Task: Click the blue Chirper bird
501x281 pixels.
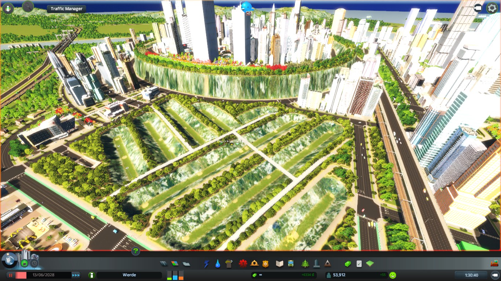Action: (x=246, y=7)
